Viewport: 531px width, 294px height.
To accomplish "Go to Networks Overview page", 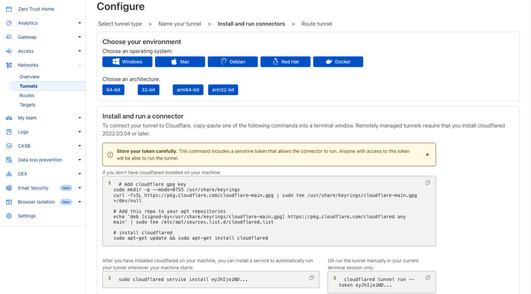I will click(x=30, y=77).
